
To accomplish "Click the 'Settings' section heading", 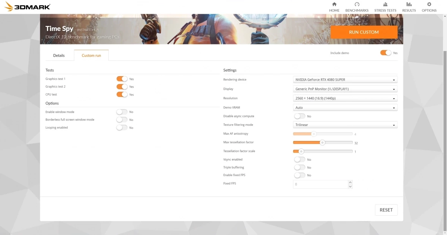I will click(230, 70).
